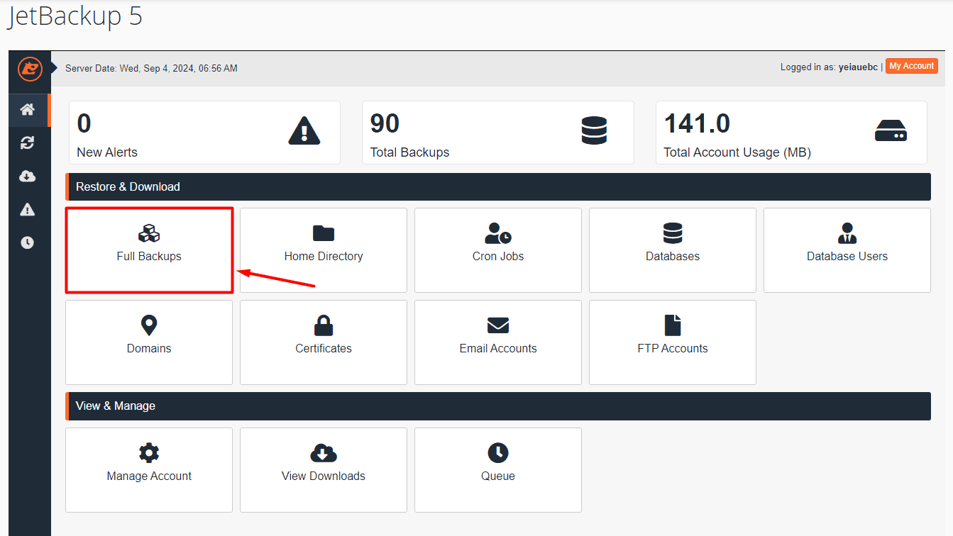This screenshot has width=953, height=536.
Task: Click the gear icon on Manage Account
Action: click(149, 452)
